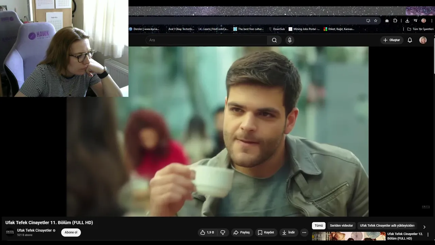Open the YouTube account avatar menu

click(x=423, y=40)
